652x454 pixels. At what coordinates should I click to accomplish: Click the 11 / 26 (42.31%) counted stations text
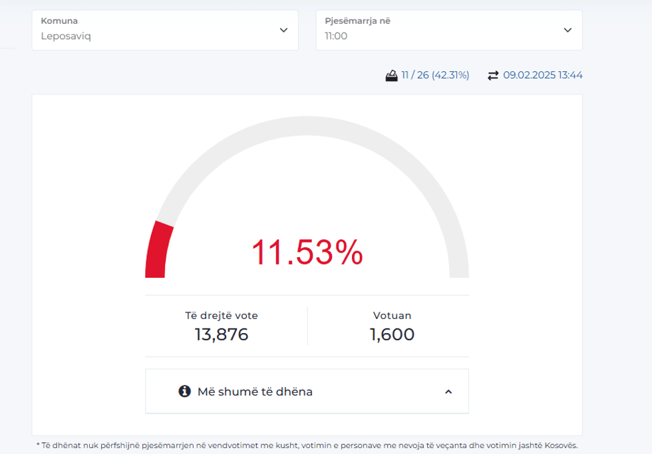pyautogui.click(x=435, y=75)
